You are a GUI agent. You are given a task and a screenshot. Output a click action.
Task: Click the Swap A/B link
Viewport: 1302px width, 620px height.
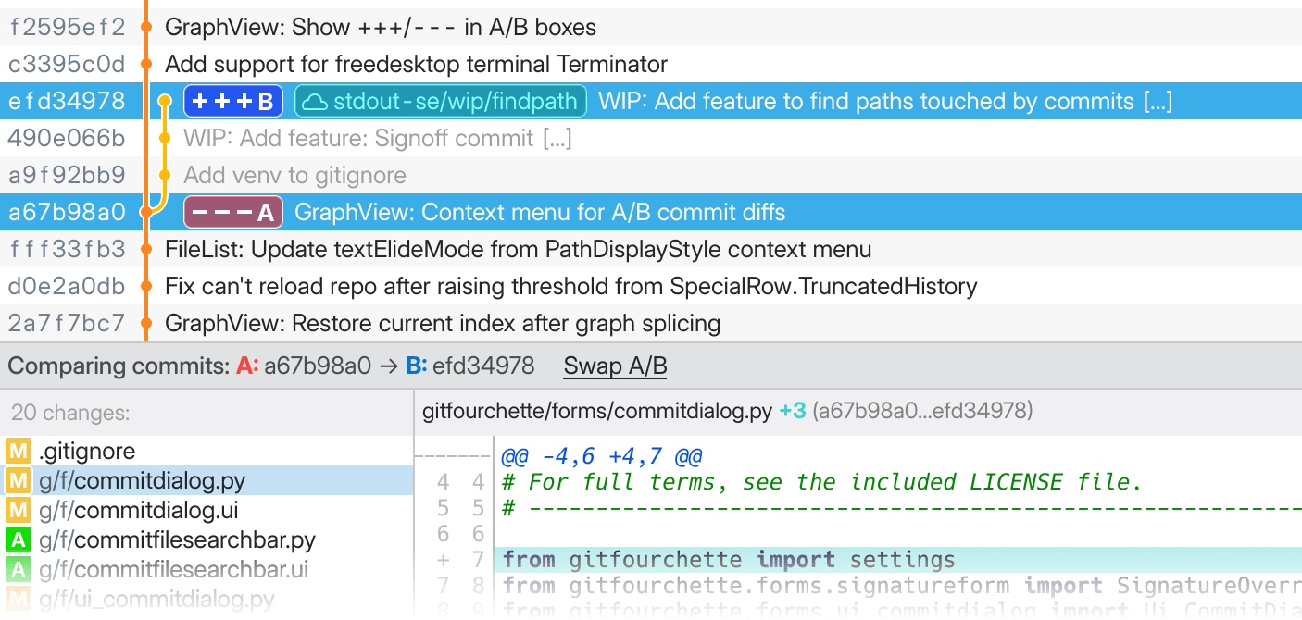pos(615,366)
